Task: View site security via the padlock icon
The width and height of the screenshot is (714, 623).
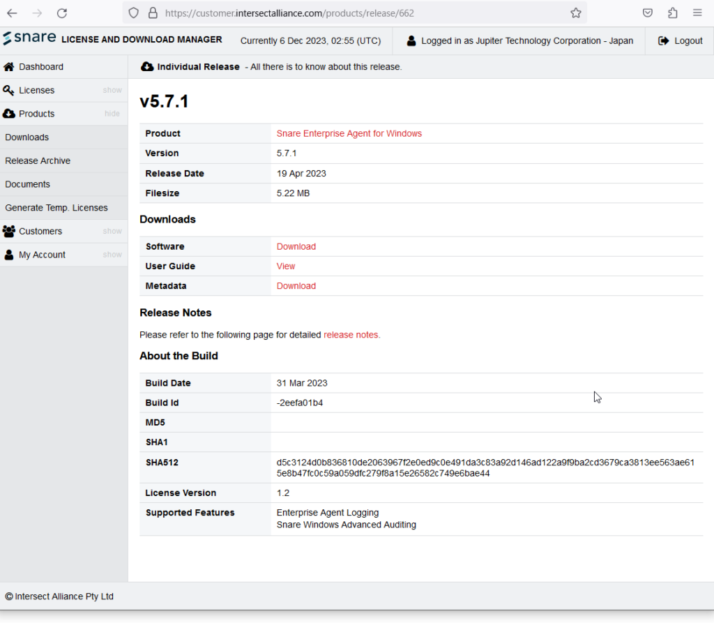Action: tap(153, 13)
